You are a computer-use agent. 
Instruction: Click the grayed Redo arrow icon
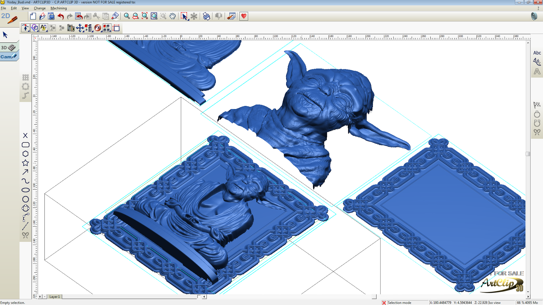70,16
